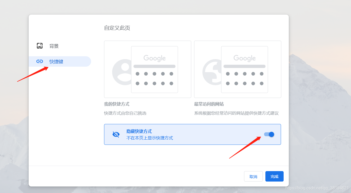Click the hidden-eye icon beside 隐藏快捷方式

pyautogui.click(x=116, y=134)
